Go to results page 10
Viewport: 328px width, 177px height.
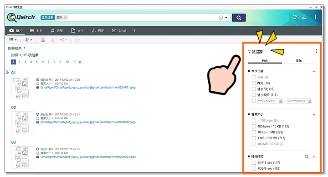click(x=67, y=62)
